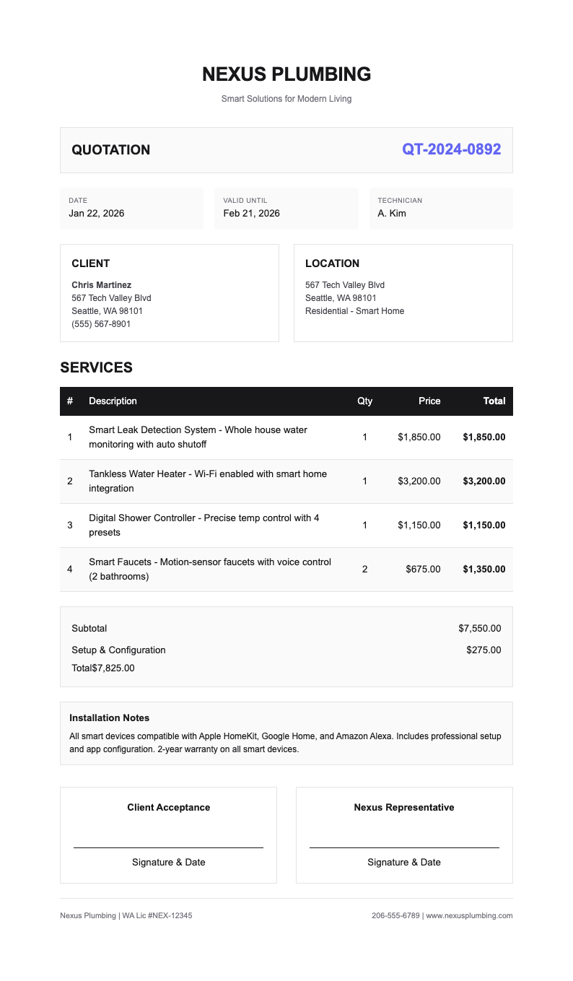Click the Smart Faucets unit price $675.00
This screenshot has width=573, height=981.
point(423,569)
